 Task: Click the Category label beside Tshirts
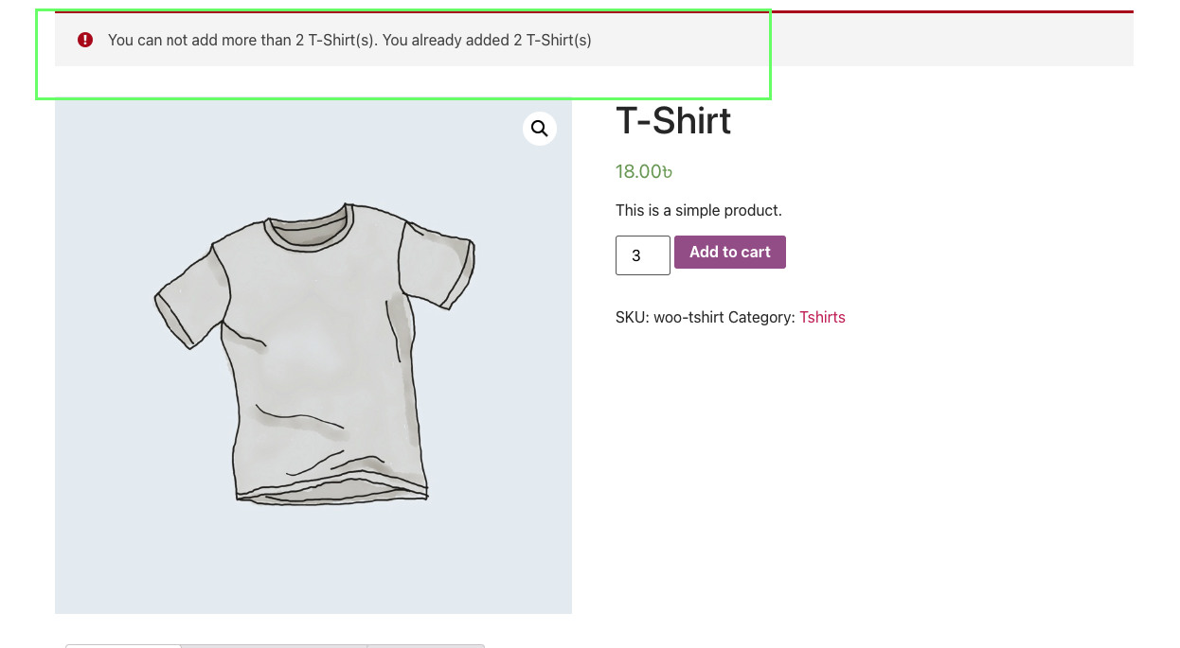[761, 318]
